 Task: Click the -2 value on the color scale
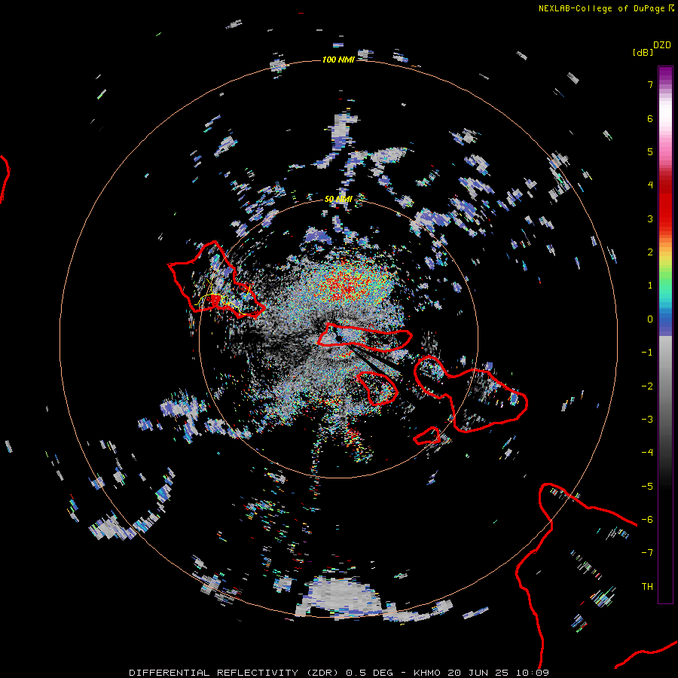[x=647, y=386]
